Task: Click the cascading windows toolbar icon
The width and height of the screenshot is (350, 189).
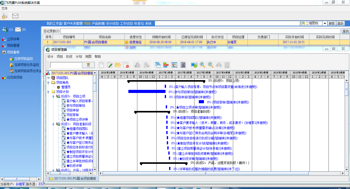Action: (x=158, y=65)
